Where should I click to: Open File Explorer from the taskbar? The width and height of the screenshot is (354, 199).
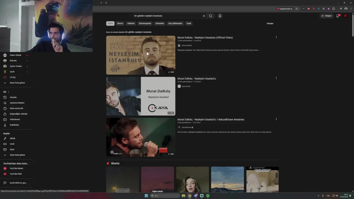pyautogui.click(x=183, y=196)
